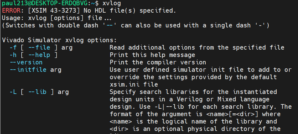Click the -f option flag
Viewport: 298px width, 134px height.
[x=13, y=48]
